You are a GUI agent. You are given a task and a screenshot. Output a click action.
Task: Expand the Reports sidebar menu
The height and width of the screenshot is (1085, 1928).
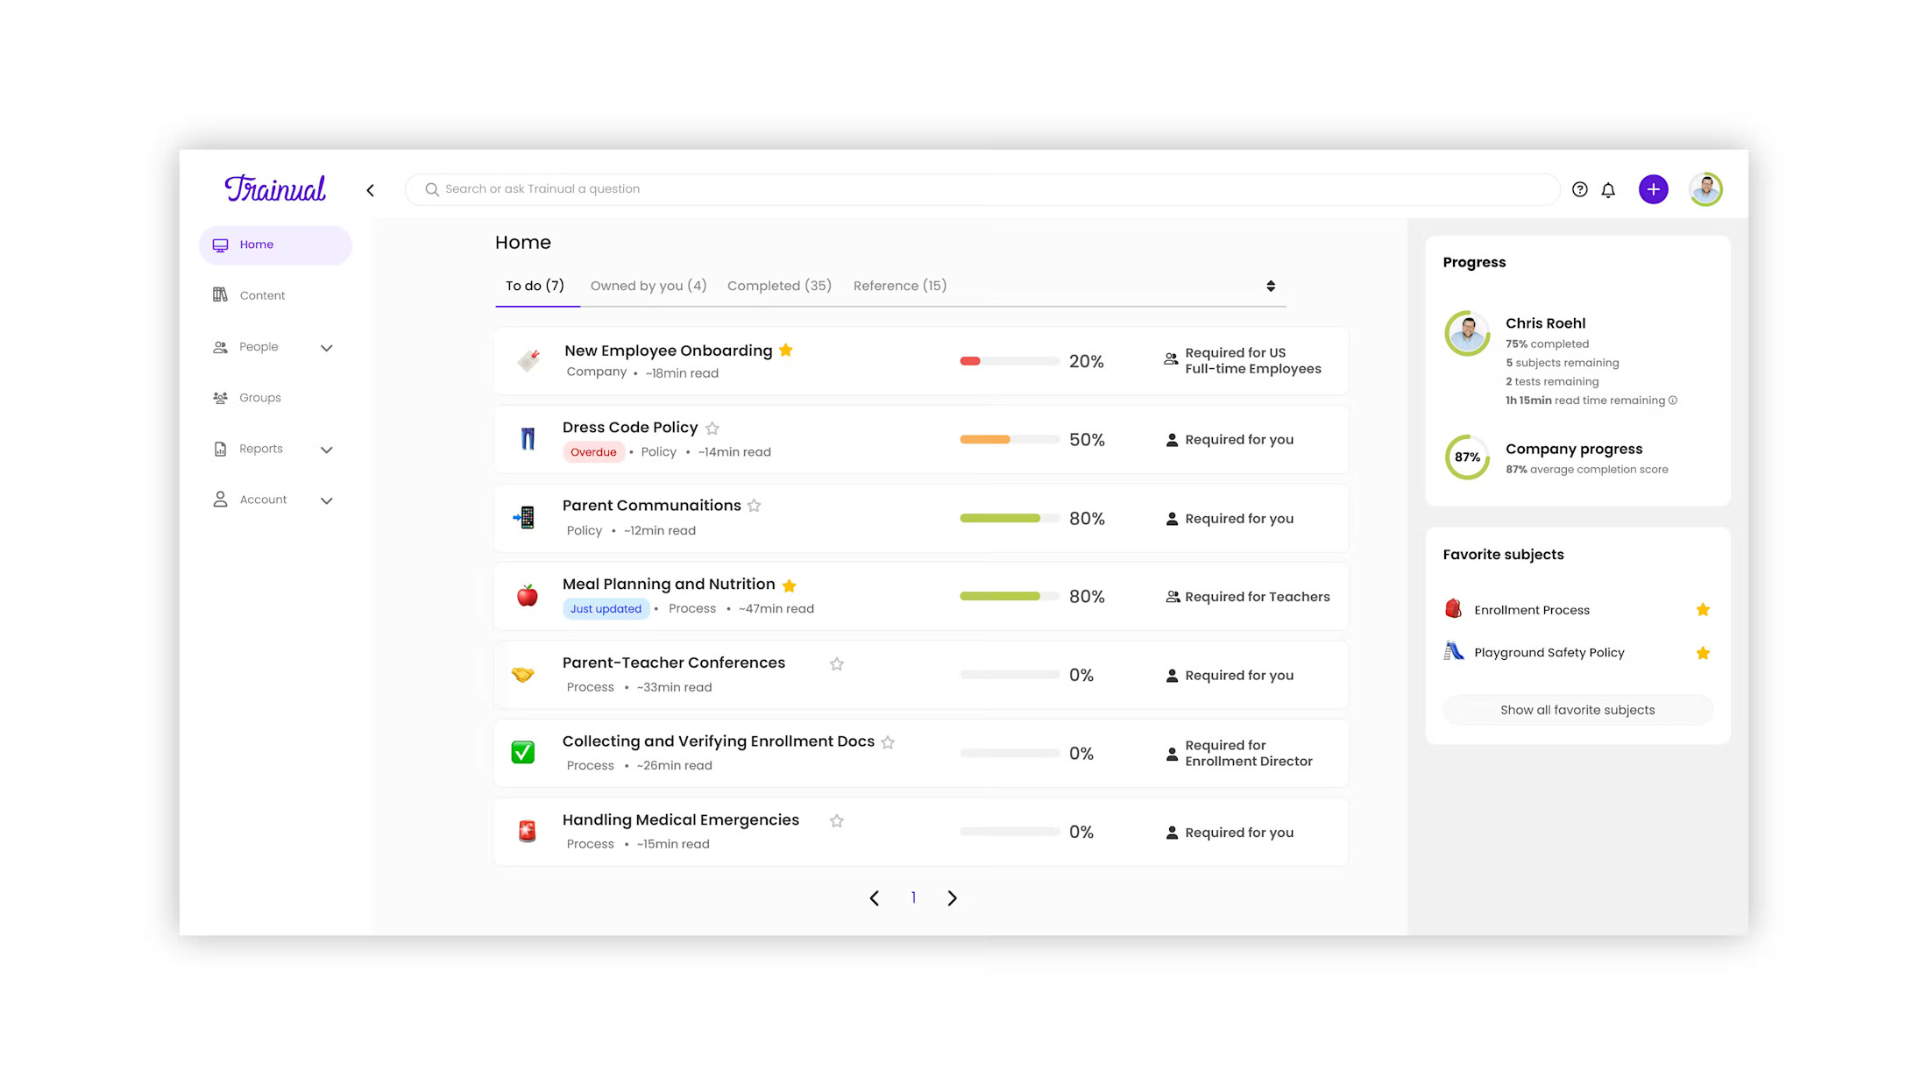[326, 449]
